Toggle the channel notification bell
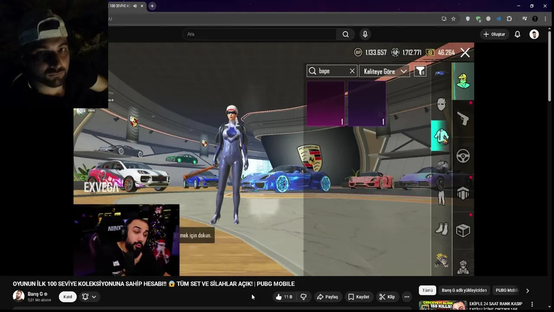This screenshot has height=312, width=554. pyautogui.click(x=85, y=297)
